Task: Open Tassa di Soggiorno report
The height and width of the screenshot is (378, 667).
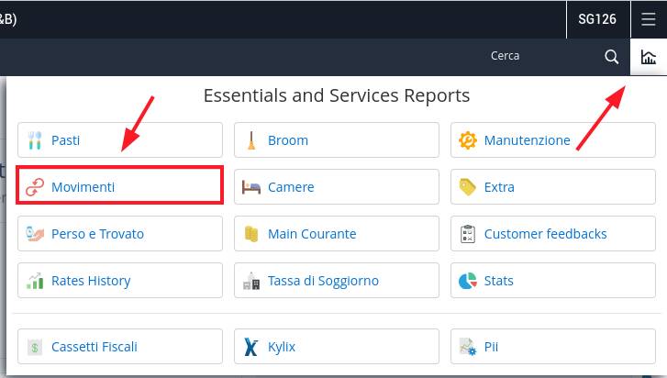Action: (x=337, y=280)
